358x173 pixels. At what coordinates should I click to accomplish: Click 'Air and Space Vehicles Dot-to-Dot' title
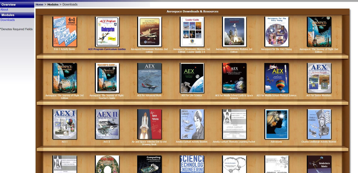coord(149,143)
